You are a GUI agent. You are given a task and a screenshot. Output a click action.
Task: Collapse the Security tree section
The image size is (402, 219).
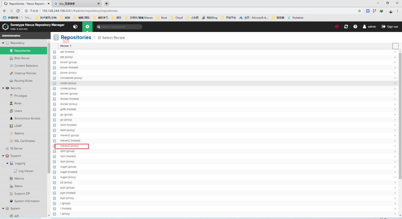3,88
